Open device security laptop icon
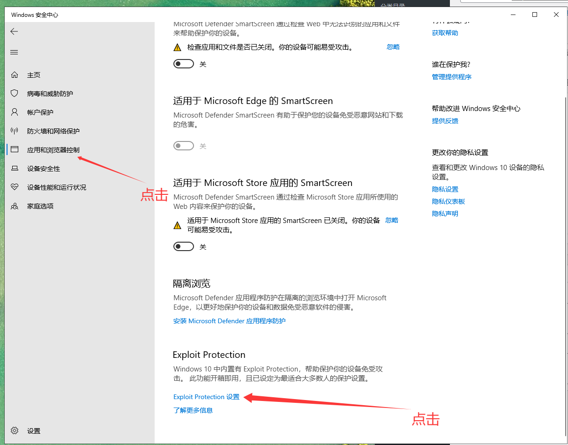The width and height of the screenshot is (568, 445). click(x=15, y=169)
